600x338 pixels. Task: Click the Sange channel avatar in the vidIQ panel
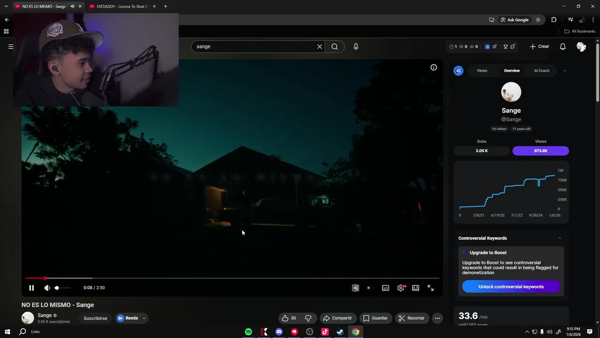click(511, 92)
